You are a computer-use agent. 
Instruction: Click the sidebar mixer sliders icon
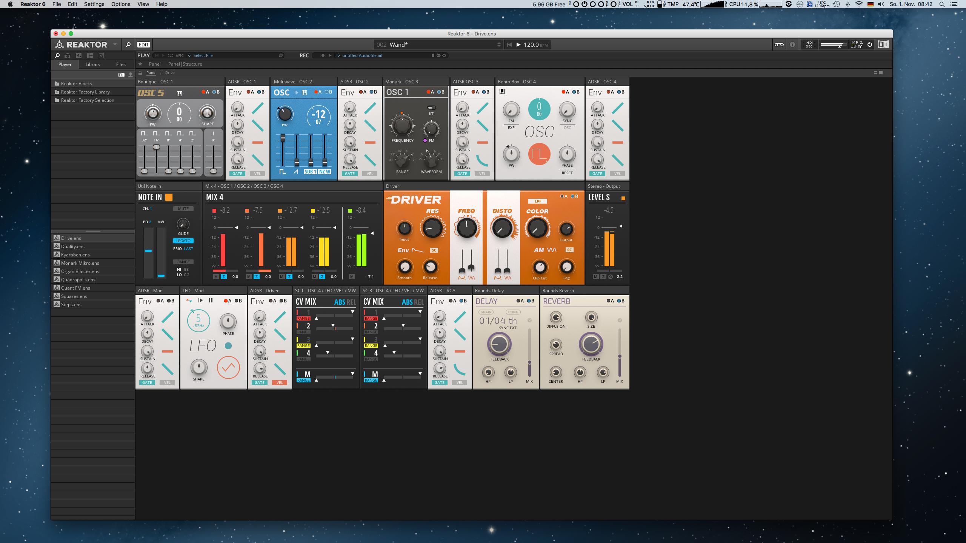point(78,55)
